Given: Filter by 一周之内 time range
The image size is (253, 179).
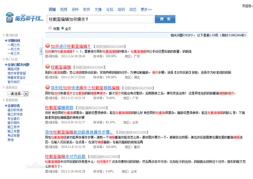Looking at the screenshot, I should pyautogui.click(x=13, y=45).
